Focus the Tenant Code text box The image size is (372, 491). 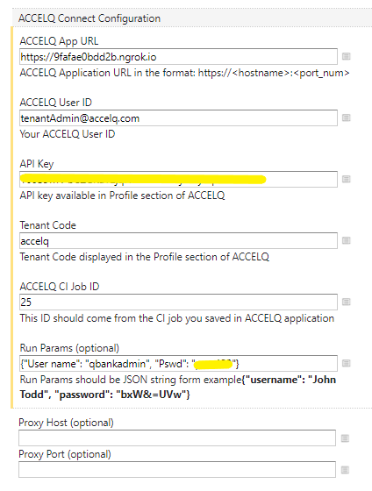click(178, 241)
